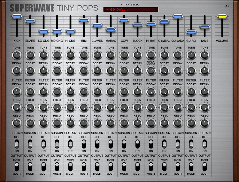Click the GUIRO level fader handle
The image size is (239, 182).
pos(191,32)
